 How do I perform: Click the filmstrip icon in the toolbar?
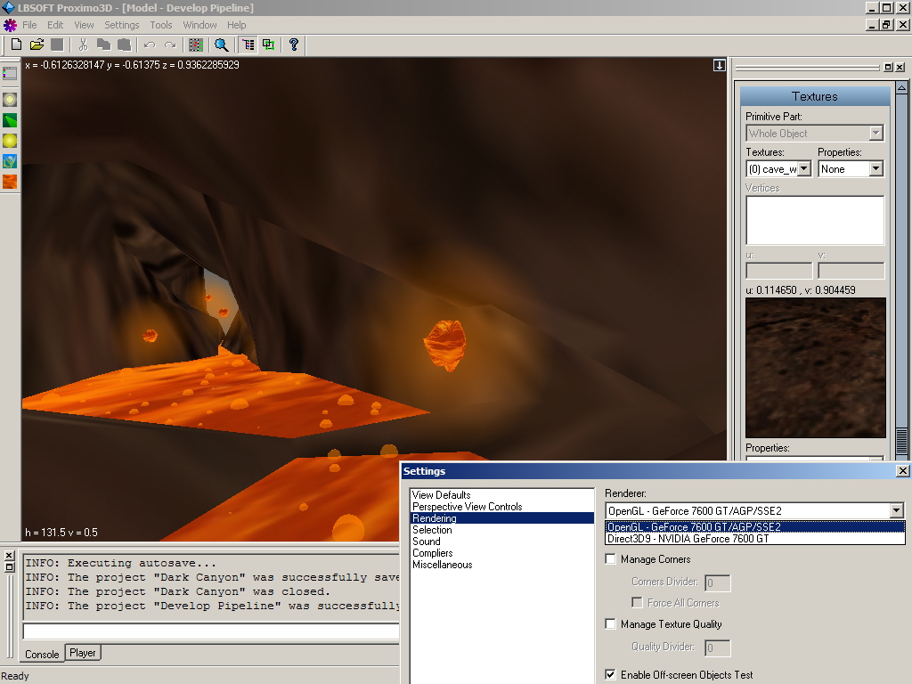click(x=196, y=45)
